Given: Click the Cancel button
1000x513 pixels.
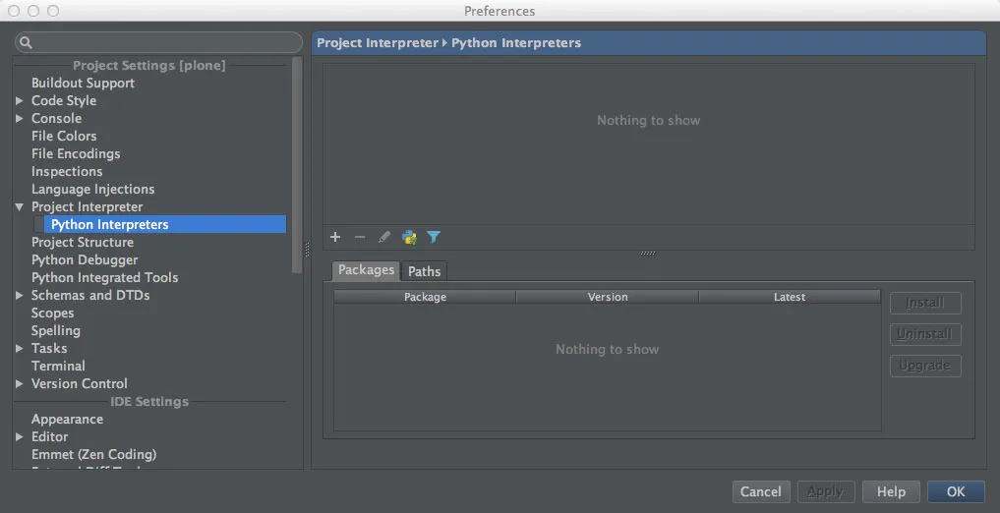Looking at the screenshot, I should (x=761, y=492).
